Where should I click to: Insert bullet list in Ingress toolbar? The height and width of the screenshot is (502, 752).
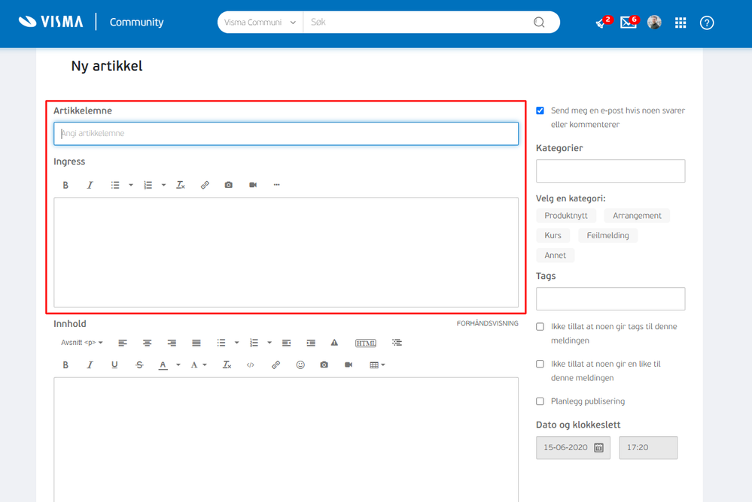115,185
